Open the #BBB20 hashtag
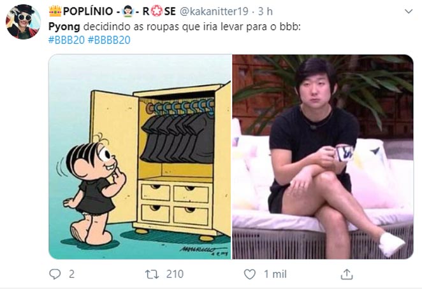This screenshot has height=290, width=422. click(x=66, y=40)
